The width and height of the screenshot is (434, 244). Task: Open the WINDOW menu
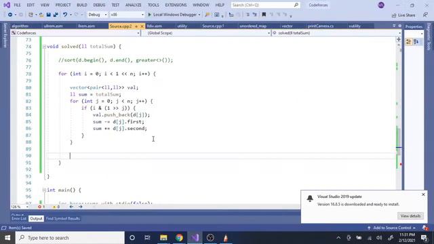[x=201, y=5]
